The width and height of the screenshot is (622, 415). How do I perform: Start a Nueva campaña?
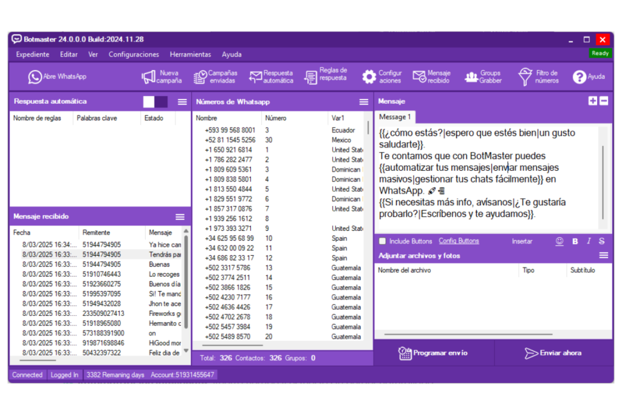[162, 77]
